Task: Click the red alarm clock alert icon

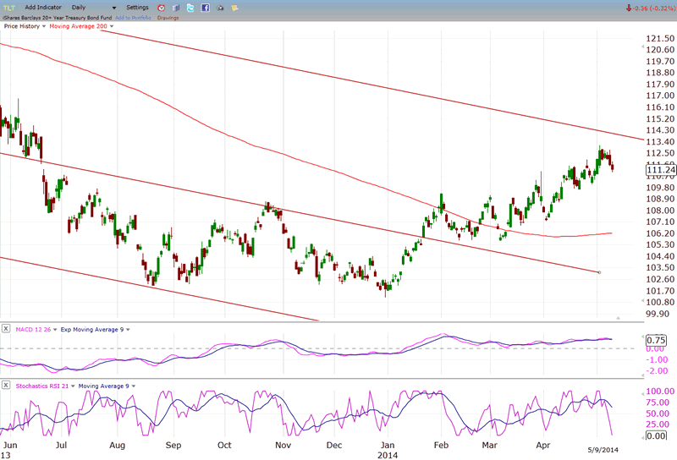Action: tap(163, 8)
